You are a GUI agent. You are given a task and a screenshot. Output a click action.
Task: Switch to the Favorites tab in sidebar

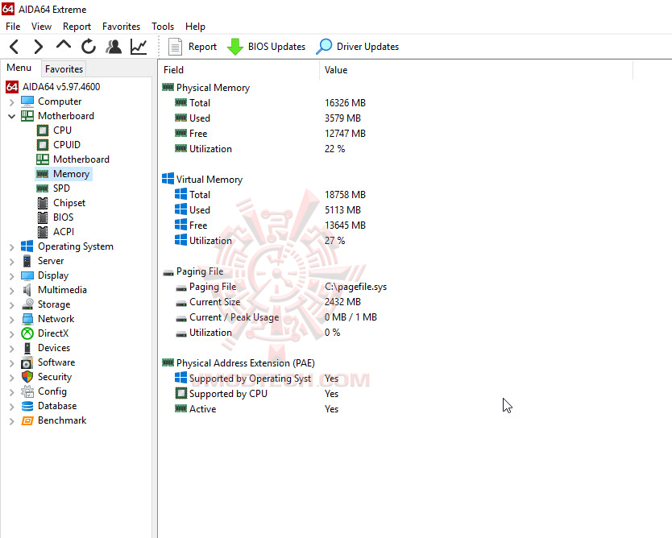point(64,69)
